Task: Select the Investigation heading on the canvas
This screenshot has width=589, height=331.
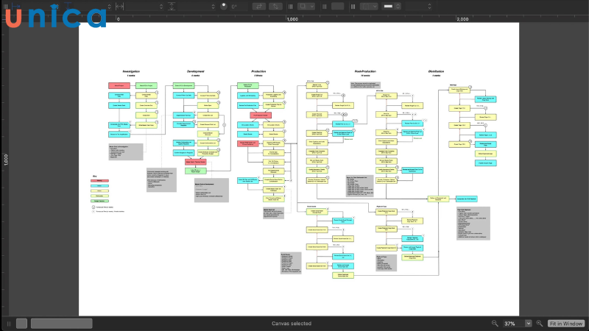Action: tap(131, 71)
